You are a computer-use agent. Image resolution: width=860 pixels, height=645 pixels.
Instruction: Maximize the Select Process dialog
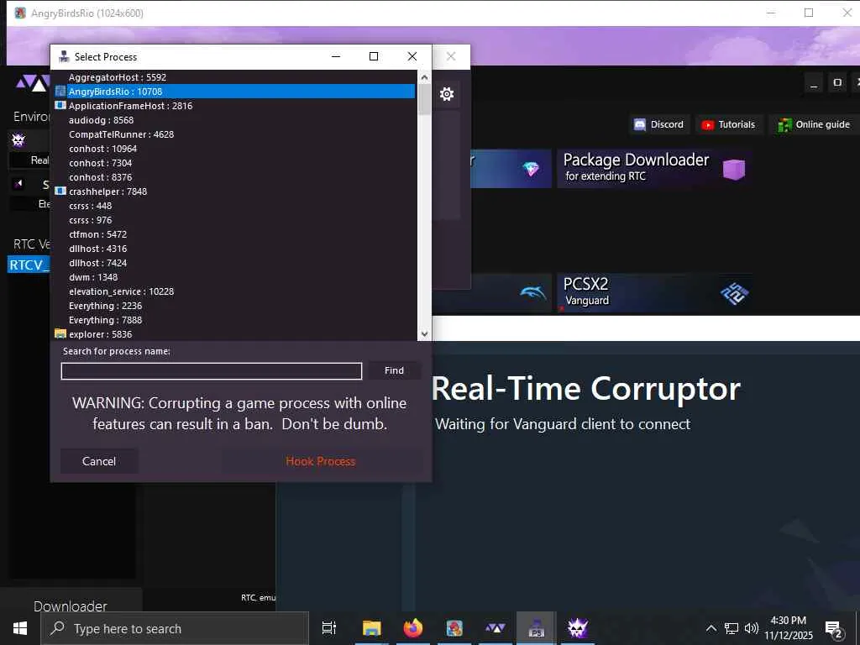tap(374, 56)
